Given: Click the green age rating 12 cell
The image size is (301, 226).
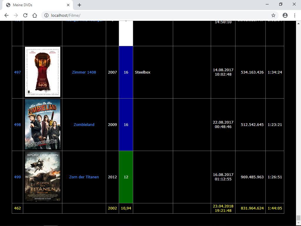Looking at the screenshot, I should (x=126, y=177).
